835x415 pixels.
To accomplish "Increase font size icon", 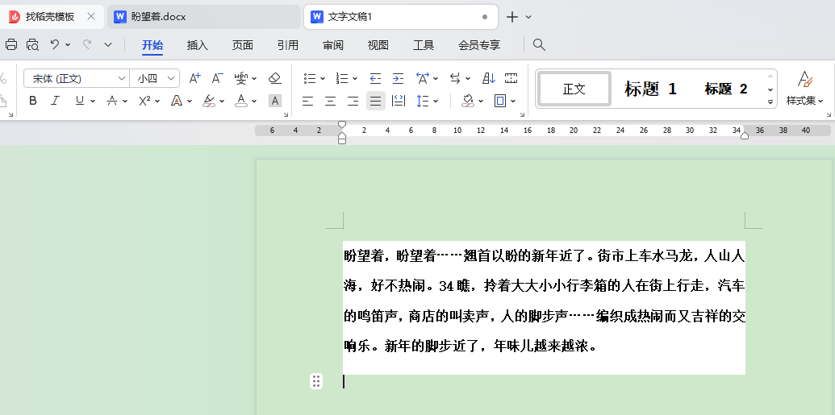I will (x=195, y=78).
